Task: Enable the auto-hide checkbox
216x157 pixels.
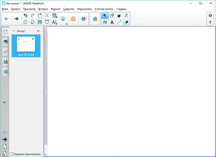Action: pyautogui.click(x=12, y=154)
